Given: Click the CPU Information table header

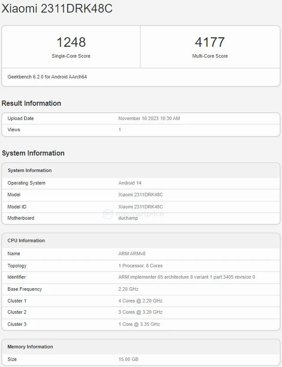Looking at the screenshot, I should coord(26,240).
